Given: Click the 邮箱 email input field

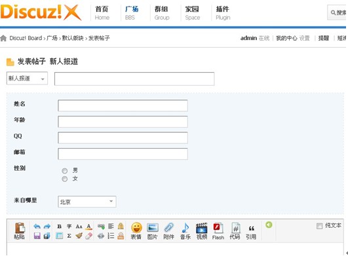Looking at the screenshot, I should pos(123,154).
